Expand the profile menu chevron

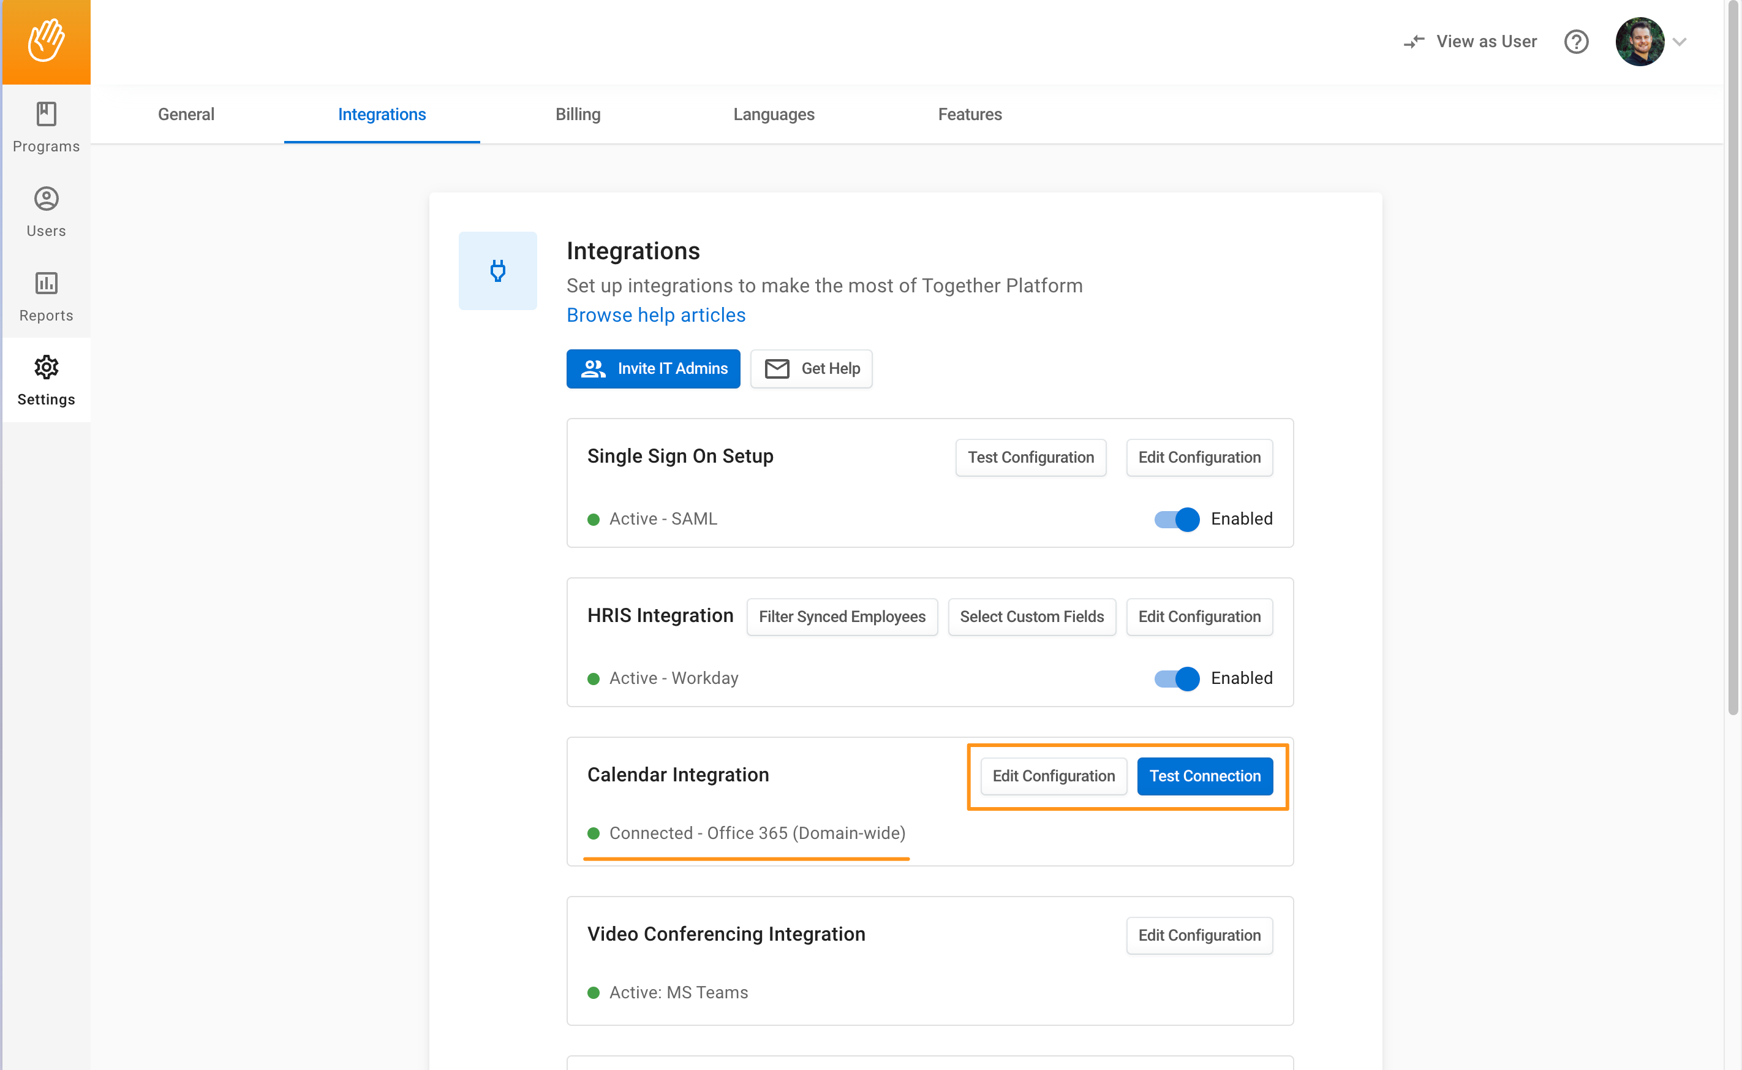(x=1680, y=42)
